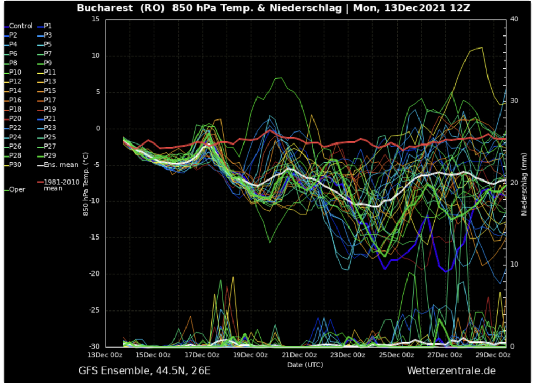This screenshot has height=383, width=535.
Task: Click the Niederschlag (mm) axis label
Action: [x=523, y=183]
